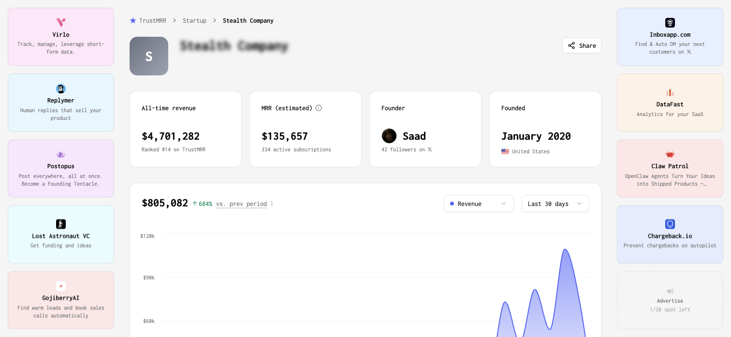The width and height of the screenshot is (731, 337).
Task: Click the Replymer avatar icon
Action: 61,88
